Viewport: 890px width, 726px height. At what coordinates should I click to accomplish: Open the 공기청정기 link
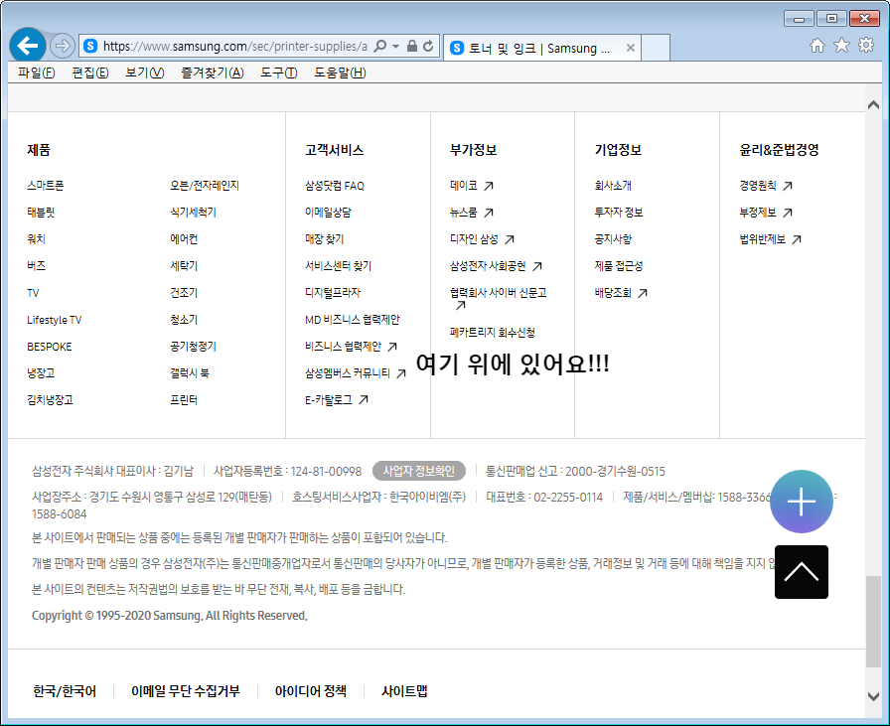pos(193,347)
